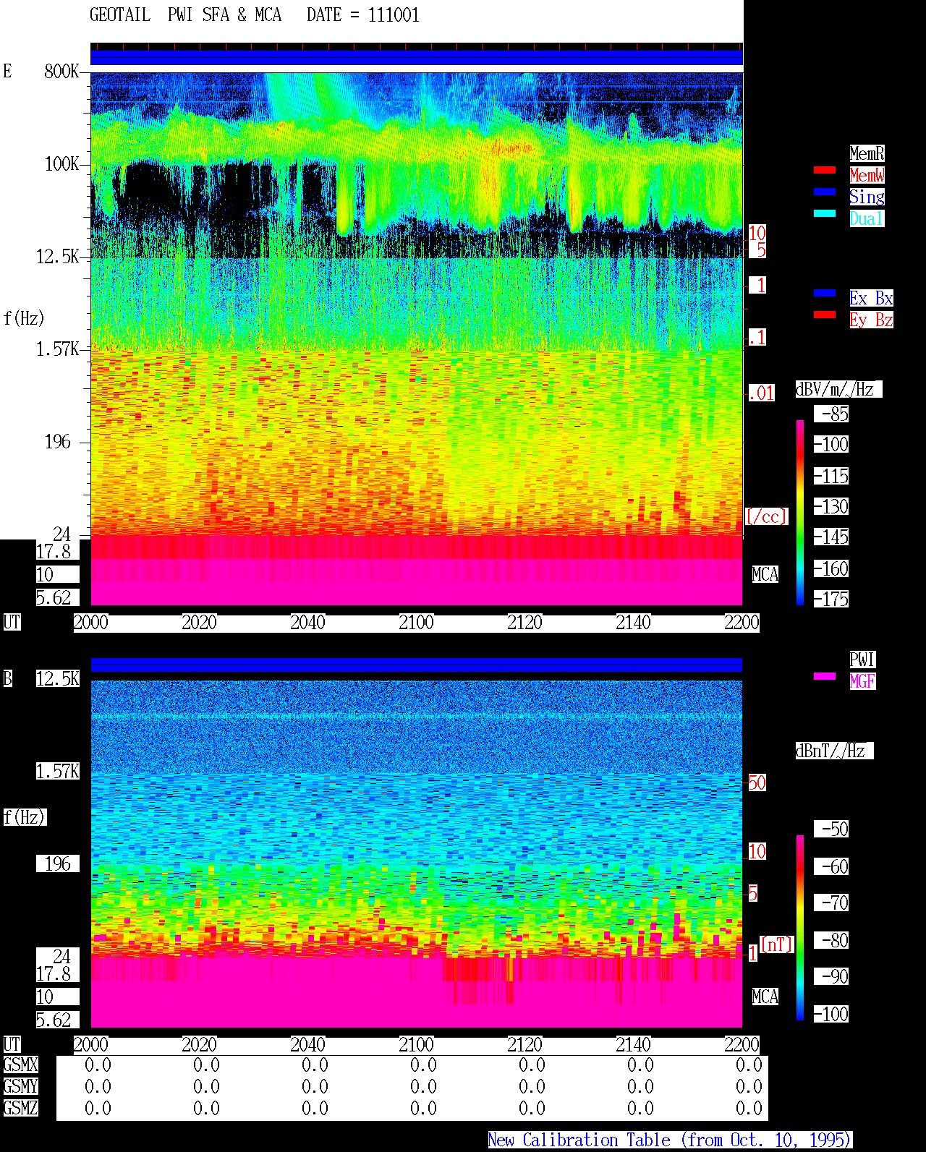The height and width of the screenshot is (1152, 926).
Task: Click the red Ey Bz legend swatch
Action: (x=825, y=315)
